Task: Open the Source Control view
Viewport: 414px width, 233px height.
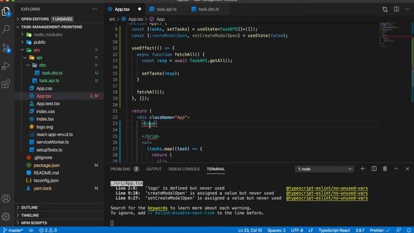Action: click(x=6, y=47)
